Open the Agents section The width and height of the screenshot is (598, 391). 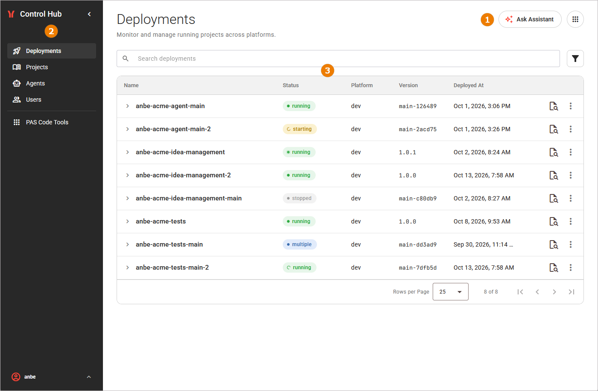(x=52, y=83)
